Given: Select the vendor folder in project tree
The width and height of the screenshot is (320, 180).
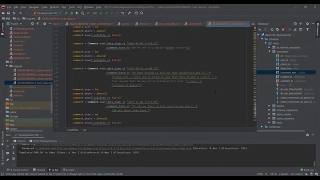Looking at the screenshot, I should [11, 129].
